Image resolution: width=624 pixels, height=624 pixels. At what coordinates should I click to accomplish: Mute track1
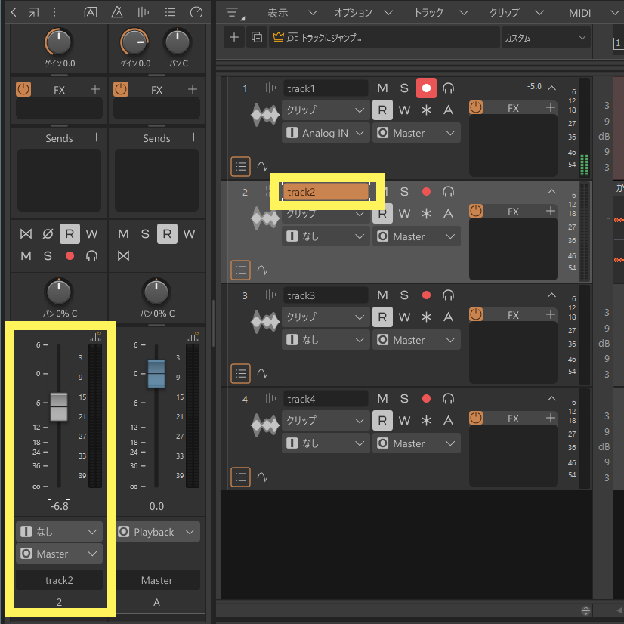click(382, 88)
